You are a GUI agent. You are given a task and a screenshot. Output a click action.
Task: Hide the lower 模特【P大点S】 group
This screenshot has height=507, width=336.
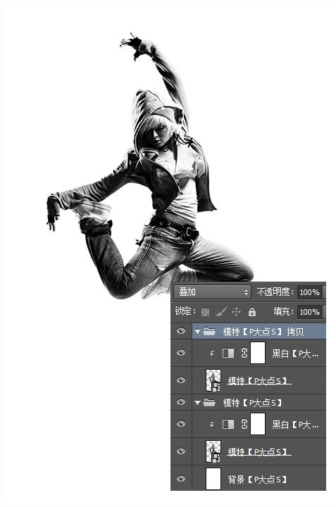[181, 402]
